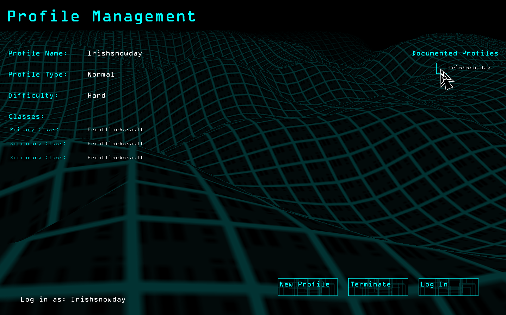Click the Profile Management title
Viewport: 506px width, 315px height.
pos(101,17)
